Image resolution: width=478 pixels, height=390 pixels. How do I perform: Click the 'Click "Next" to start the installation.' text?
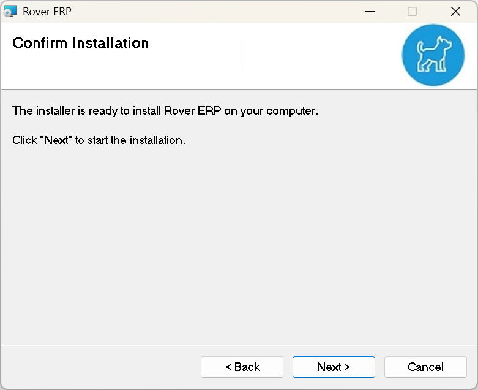[x=99, y=140]
